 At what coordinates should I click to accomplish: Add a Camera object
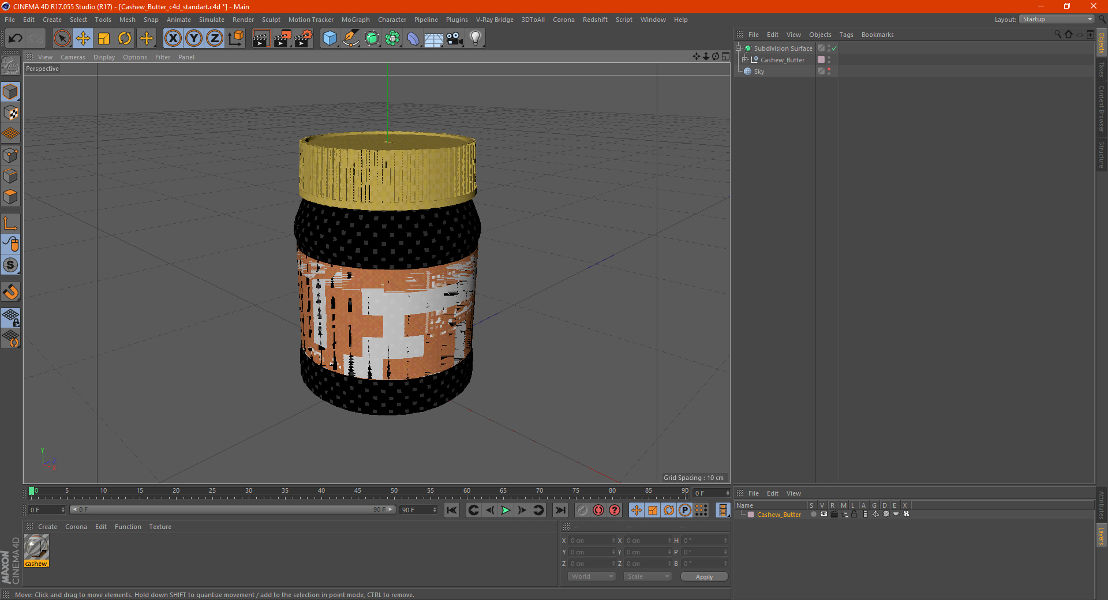tap(455, 39)
